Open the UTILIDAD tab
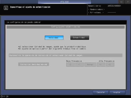The width and height of the screenshot is (131, 98). [x=64, y=2]
